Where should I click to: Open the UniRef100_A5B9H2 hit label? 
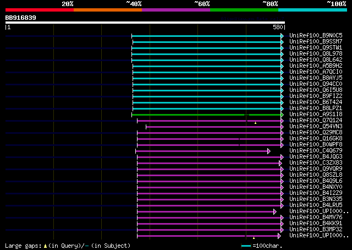click(x=316, y=66)
